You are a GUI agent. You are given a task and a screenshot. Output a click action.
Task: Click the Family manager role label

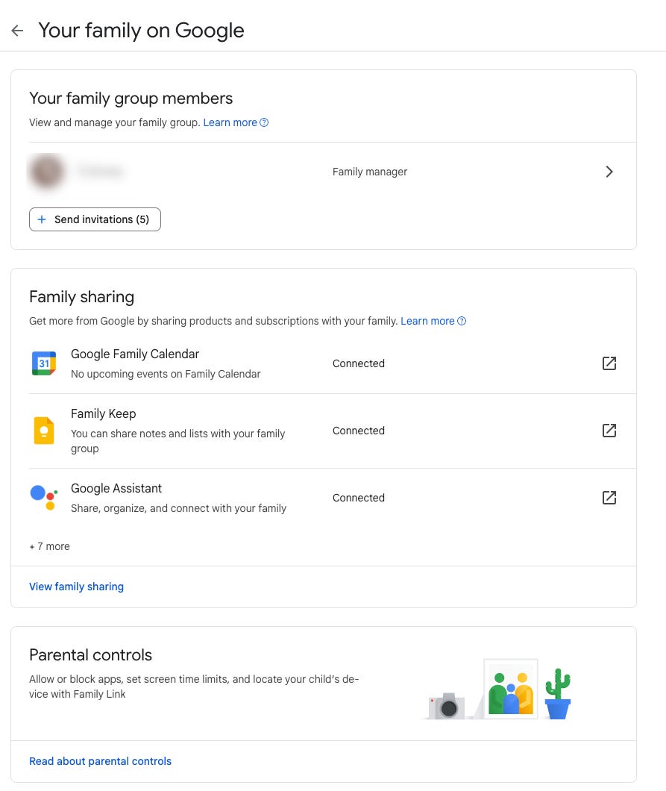coord(370,172)
